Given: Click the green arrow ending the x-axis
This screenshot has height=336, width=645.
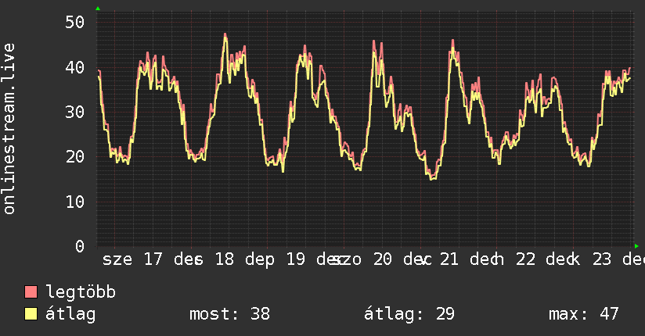Looking at the screenshot, I should 636,246.
